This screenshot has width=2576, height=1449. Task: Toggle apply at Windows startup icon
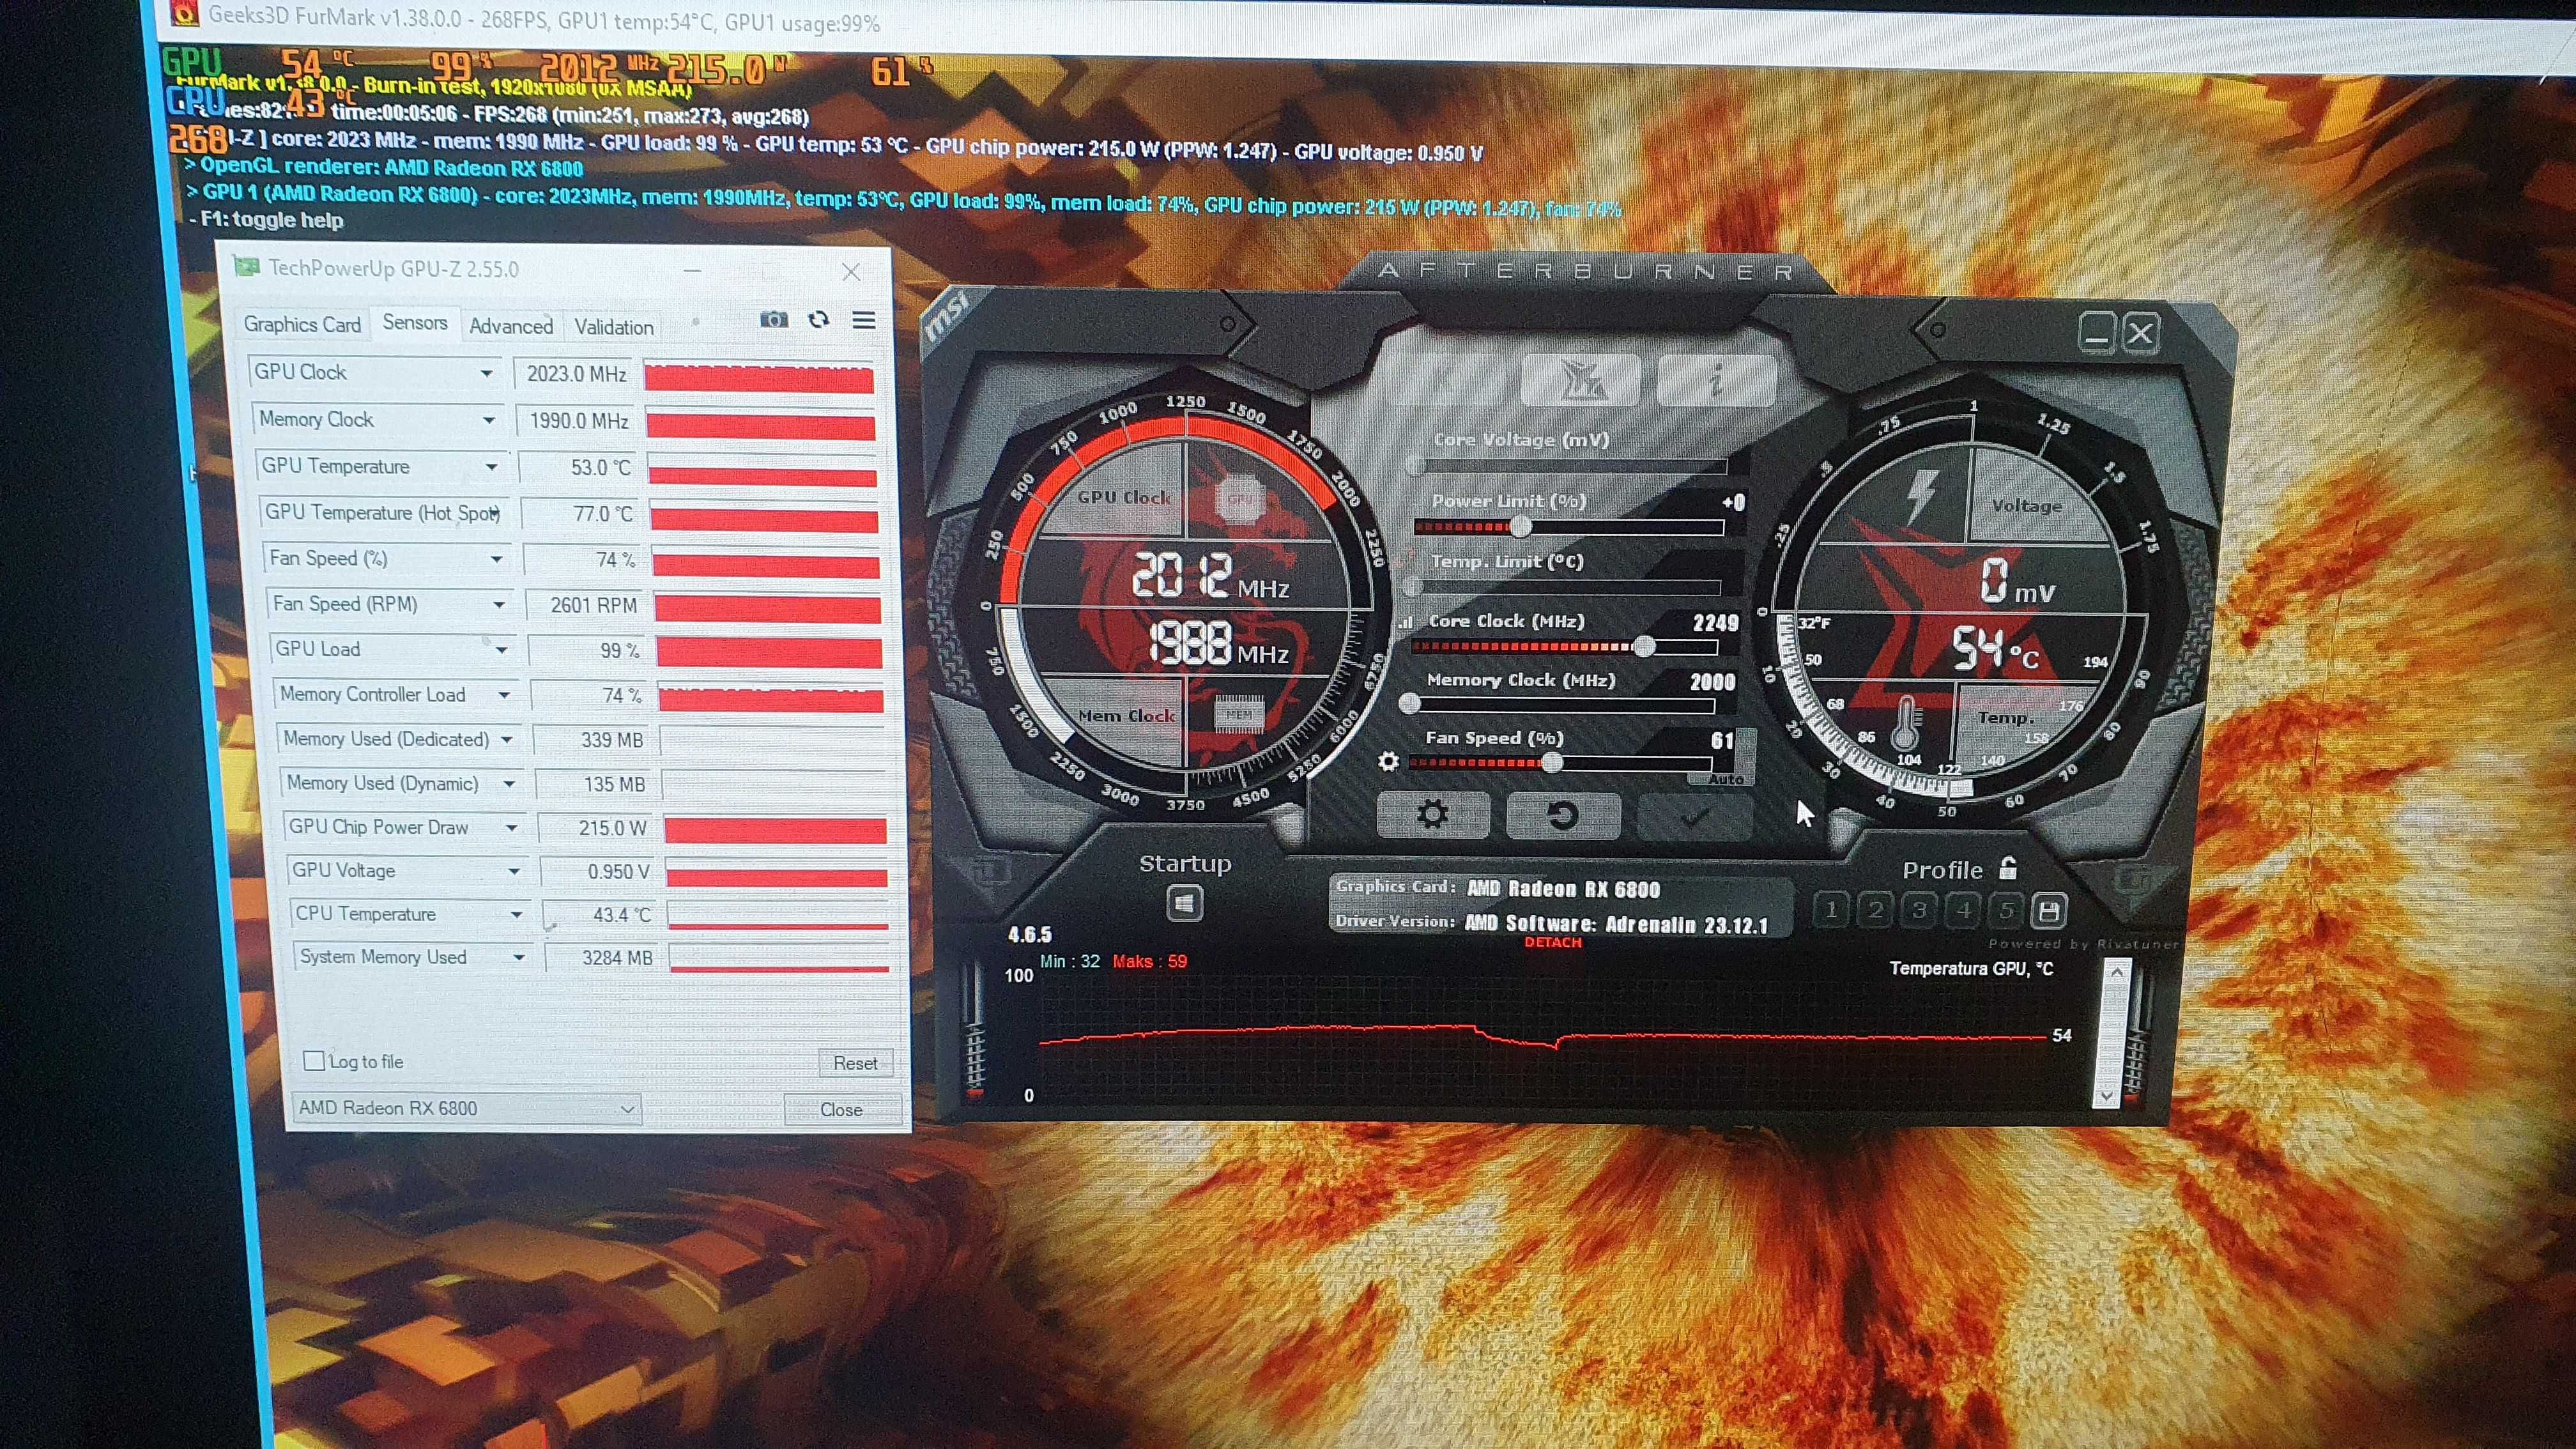(1184, 904)
